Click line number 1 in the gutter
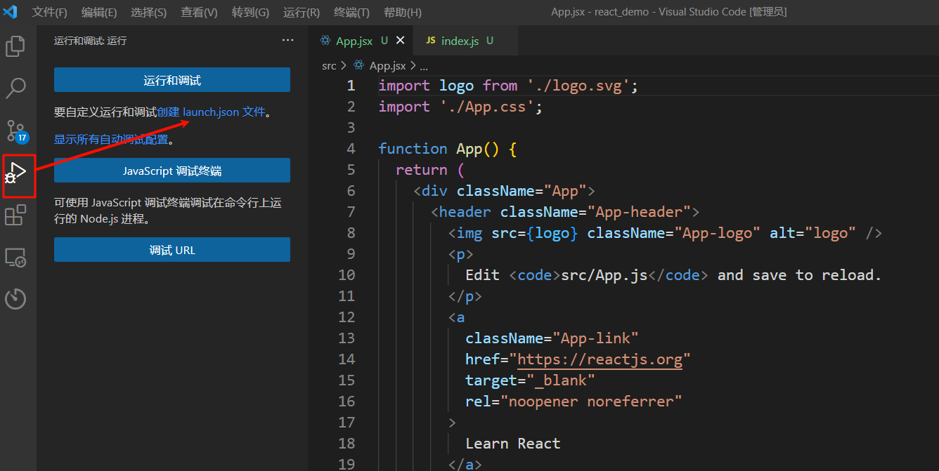The image size is (939, 471). tap(351, 86)
